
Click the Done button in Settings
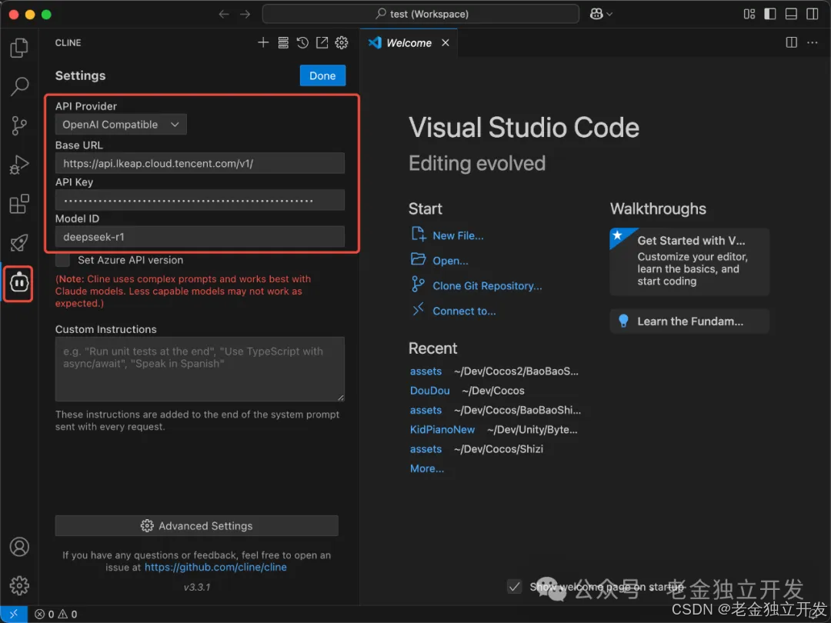(x=322, y=75)
